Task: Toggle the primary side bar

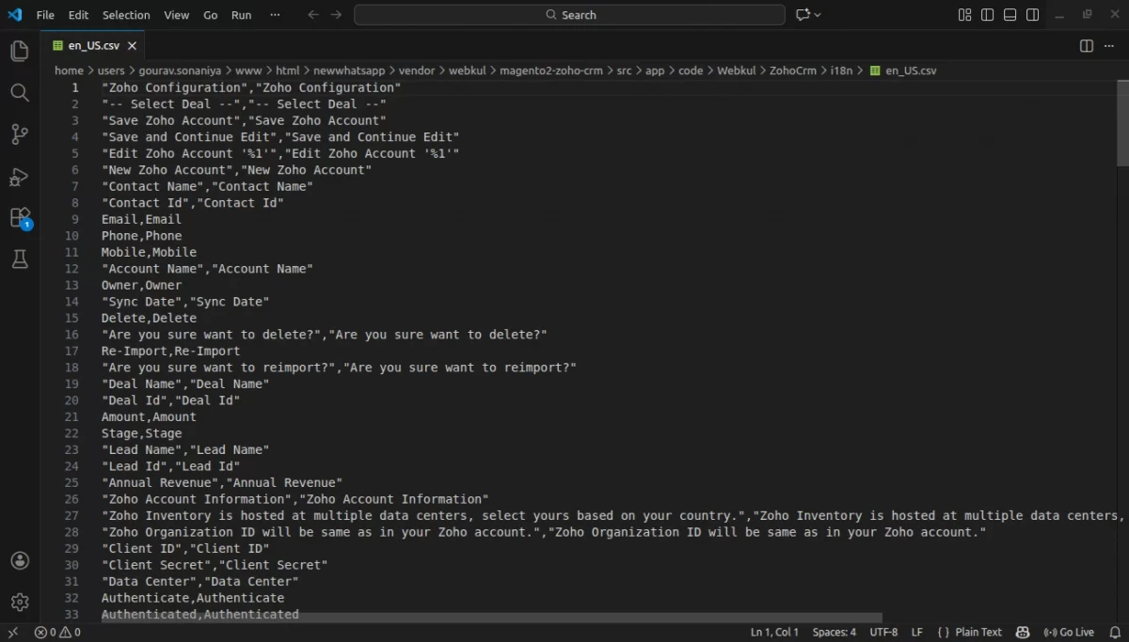Action: pyautogui.click(x=987, y=15)
